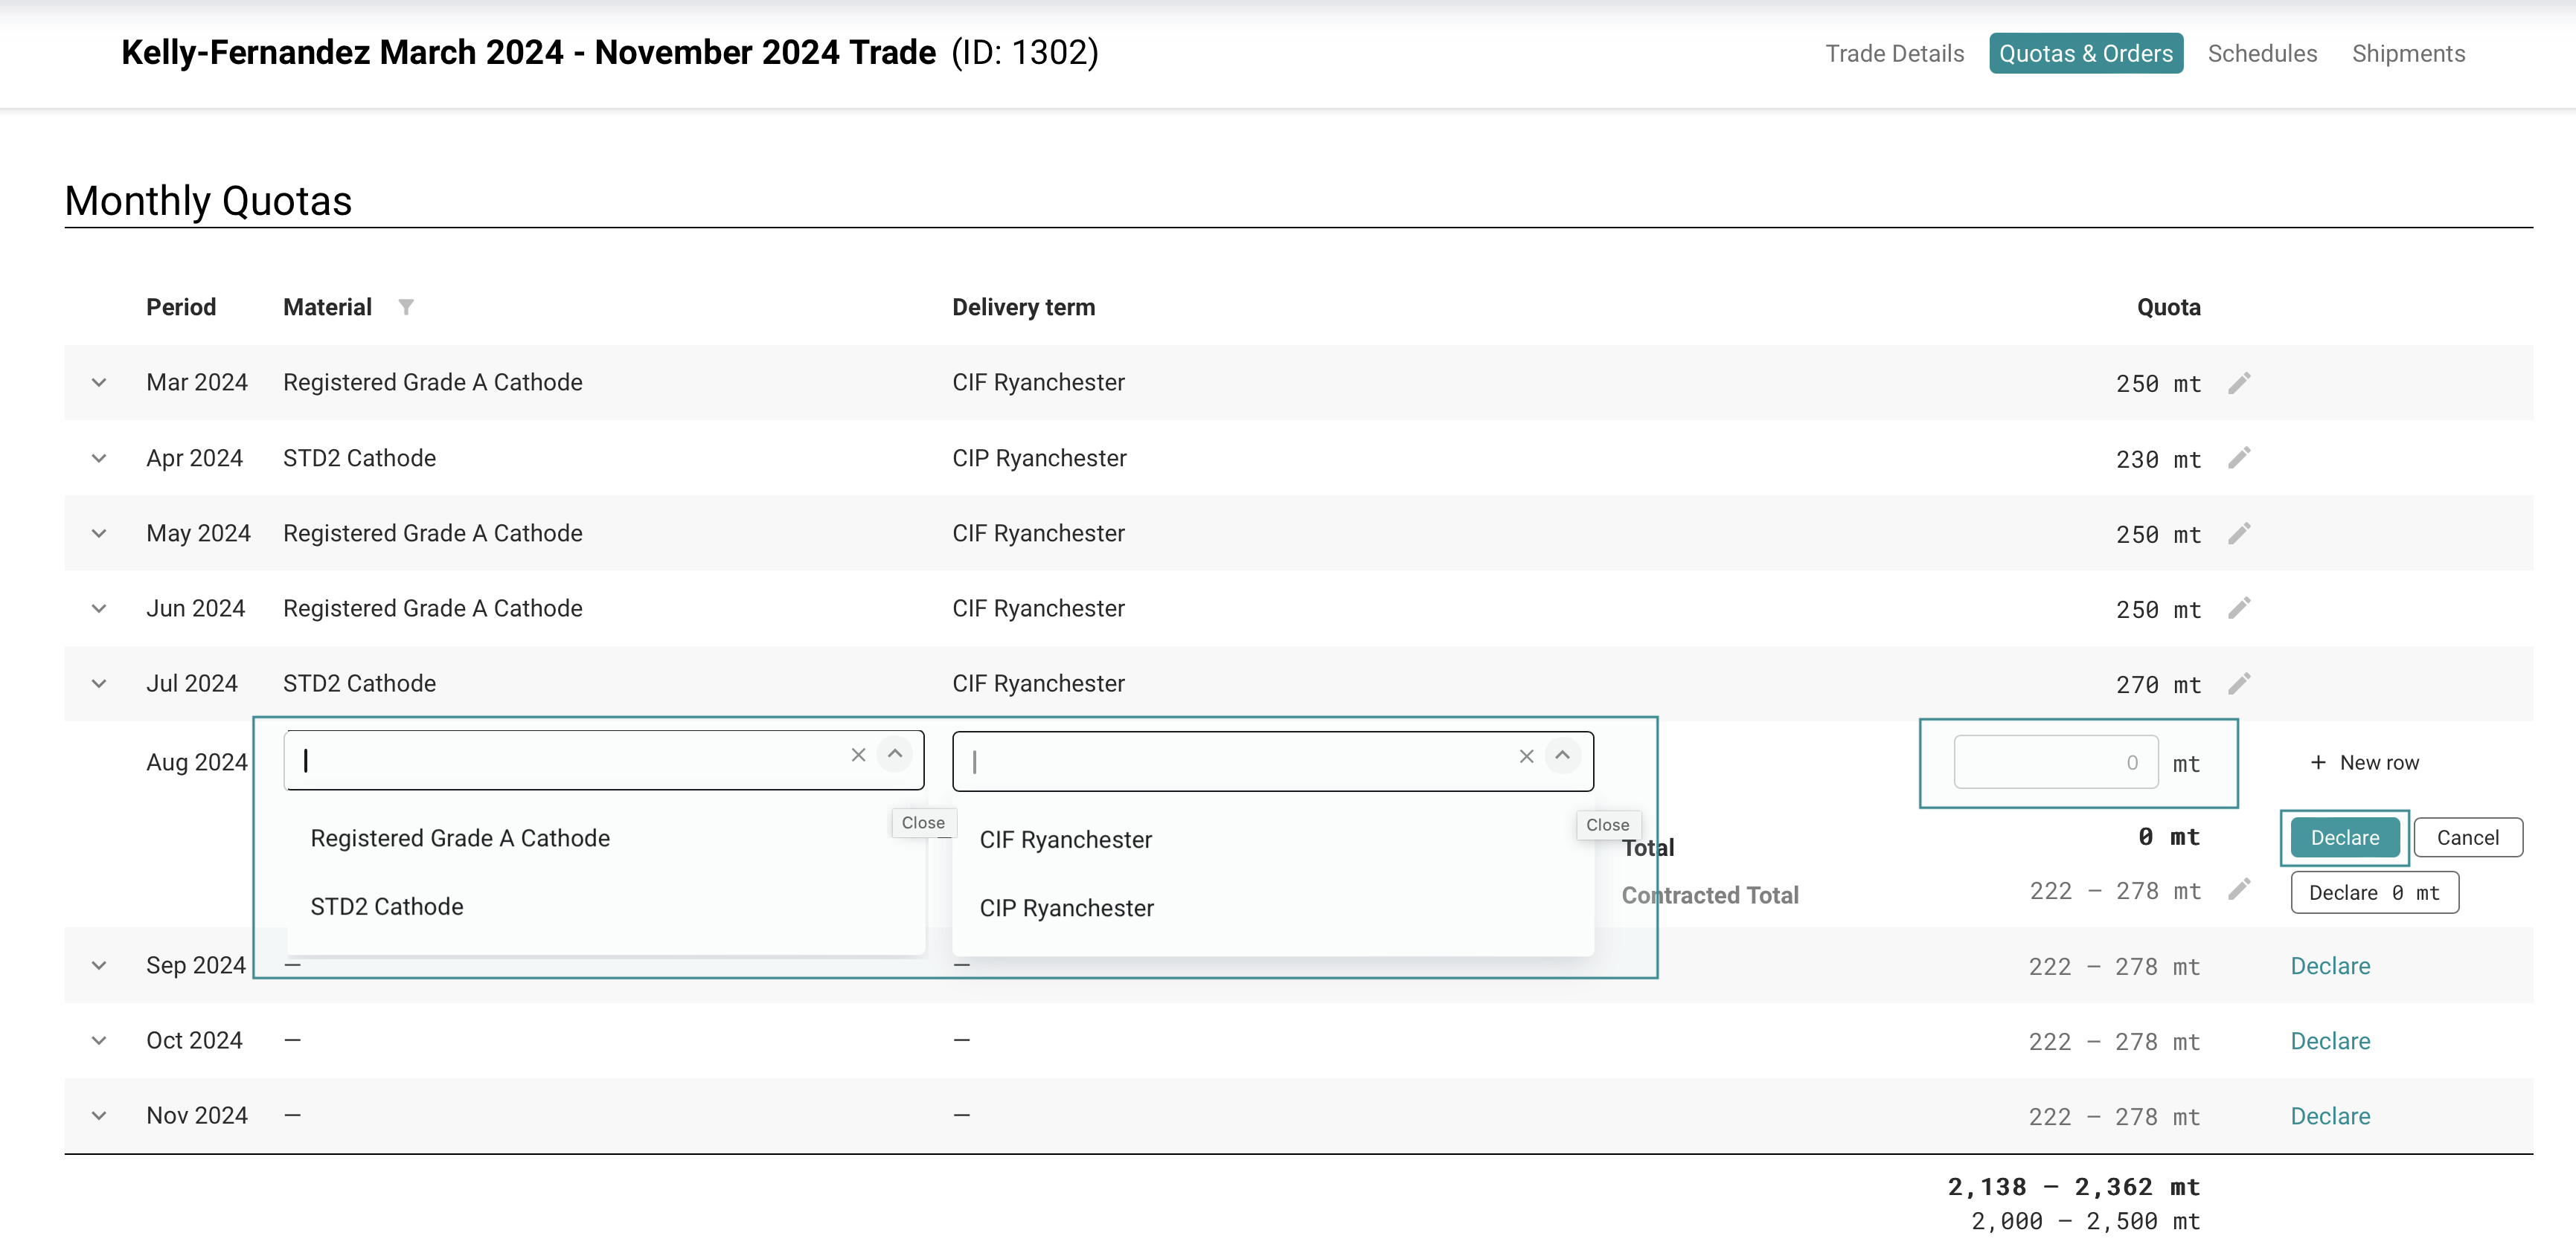This screenshot has width=2576, height=1256.
Task: Edit the Contracted Total pencil icon
Action: (x=2239, y=889)
